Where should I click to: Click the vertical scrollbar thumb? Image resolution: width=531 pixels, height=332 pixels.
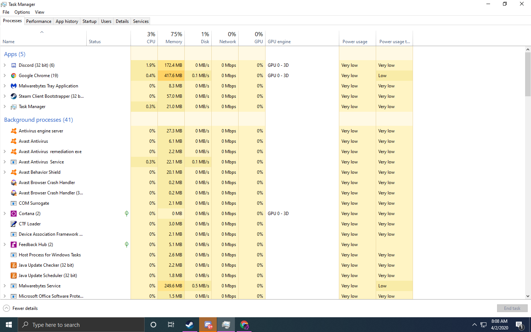click(x=528, y=74)
